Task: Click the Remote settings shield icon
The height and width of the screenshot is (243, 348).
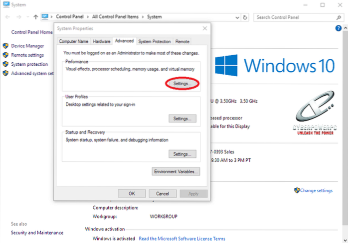Action: point(5,55)
